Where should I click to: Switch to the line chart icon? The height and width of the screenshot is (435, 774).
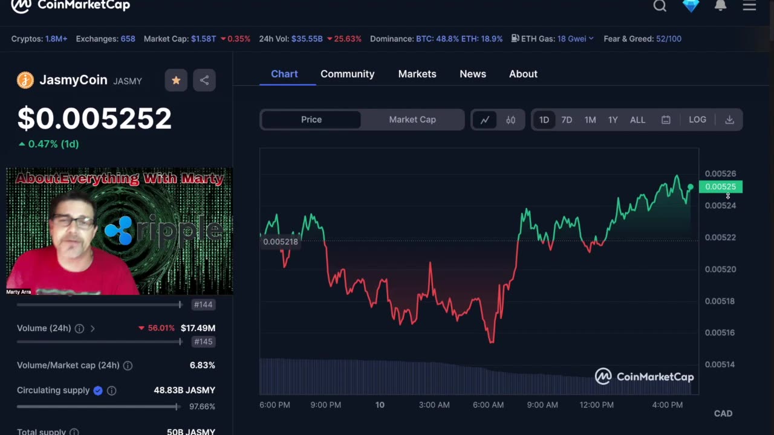point(485,120)
